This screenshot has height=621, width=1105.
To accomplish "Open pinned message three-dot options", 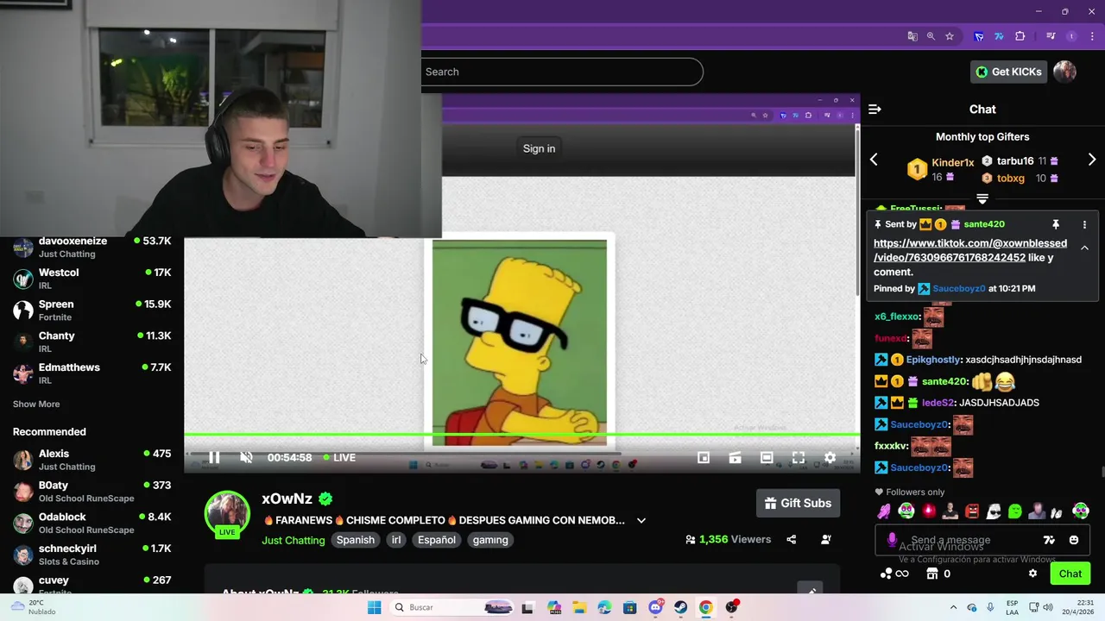I will pos(1084,224).
